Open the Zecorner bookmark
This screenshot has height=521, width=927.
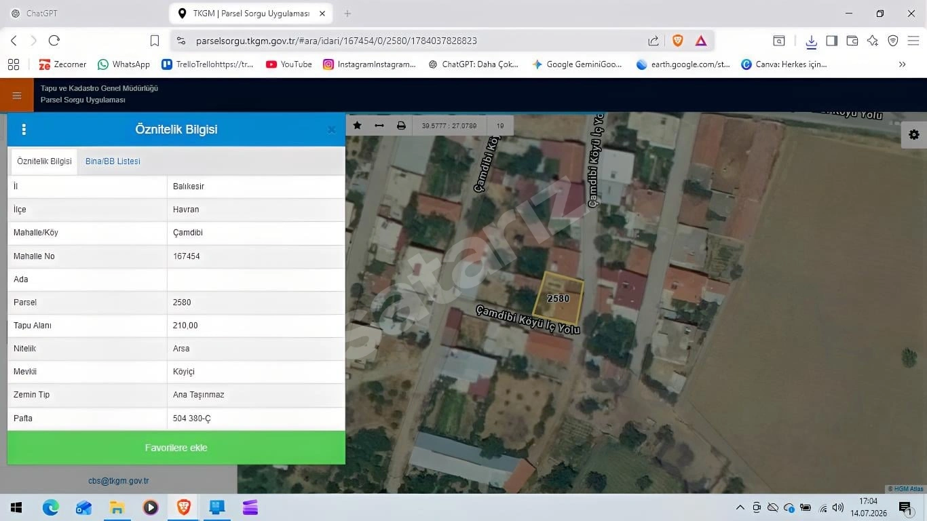(62, 64)
